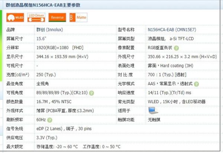Select 薄屏 (PCBA平直) appearance value
This screenshot has width=223, height=153.
65,111
